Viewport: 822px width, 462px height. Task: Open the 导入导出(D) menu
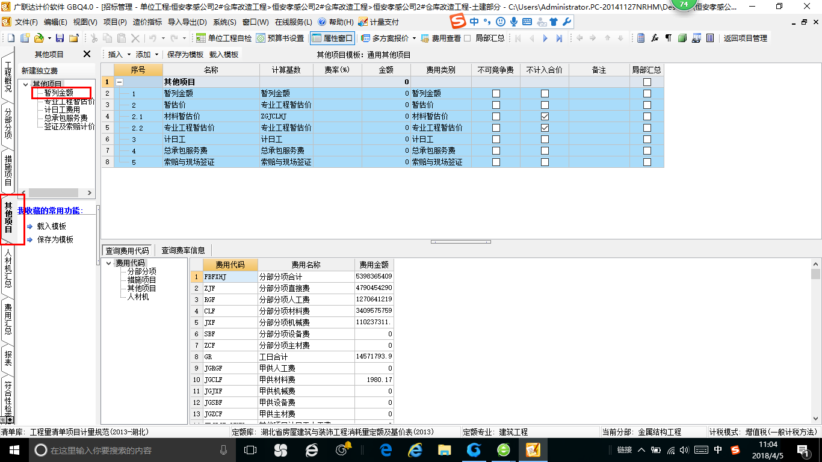(187, 22)
